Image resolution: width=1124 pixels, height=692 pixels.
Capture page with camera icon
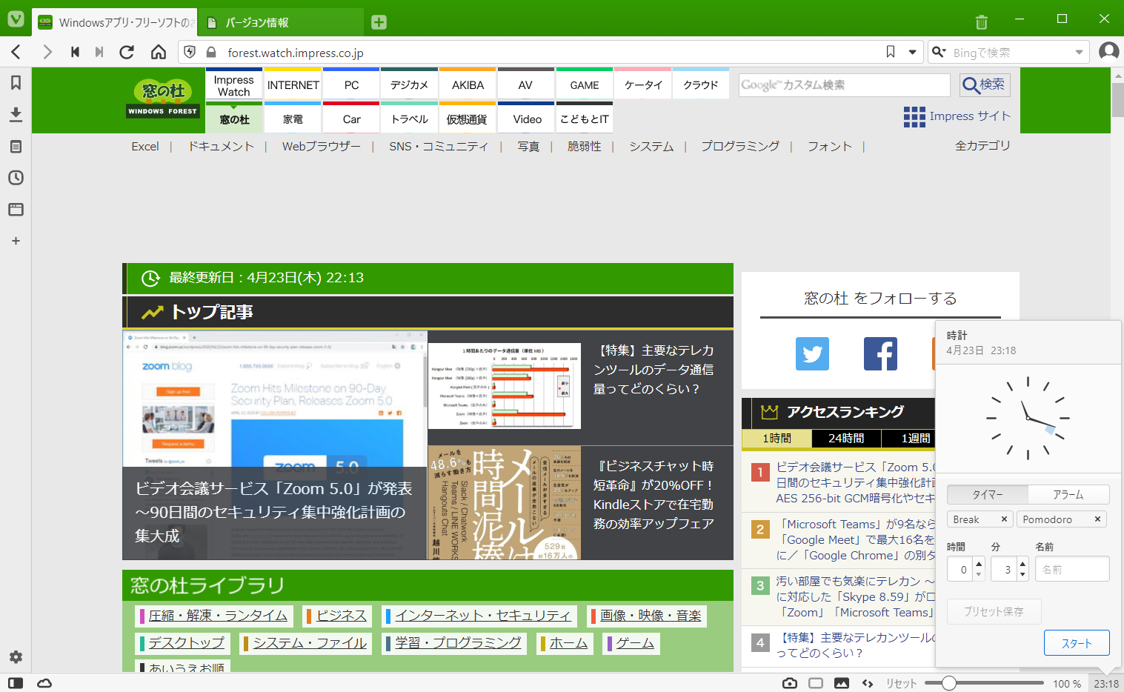coord(790,683)
